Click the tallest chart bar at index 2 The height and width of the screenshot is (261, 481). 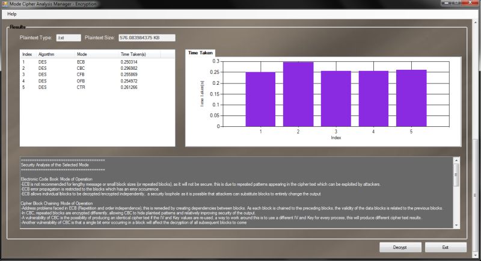[x=298, y=94]
